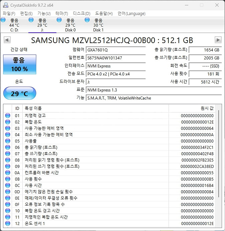The image size is (225, 231).
Task: Click the 원시 값 column header
Action: [192, 108]
